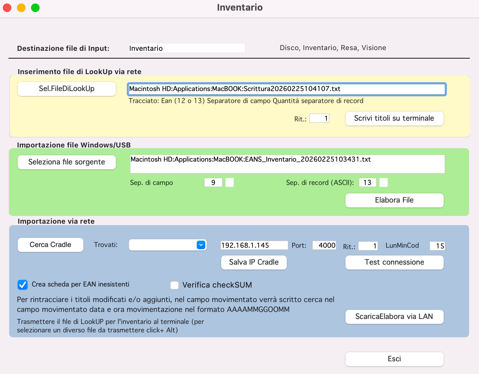Save address with Salva IP Cradle
This screenshot has height=374, width=479.
[x=254, y=263]
